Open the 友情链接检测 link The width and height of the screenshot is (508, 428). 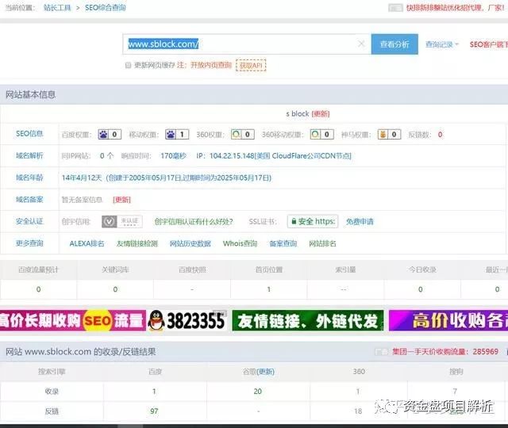point(137,243)
